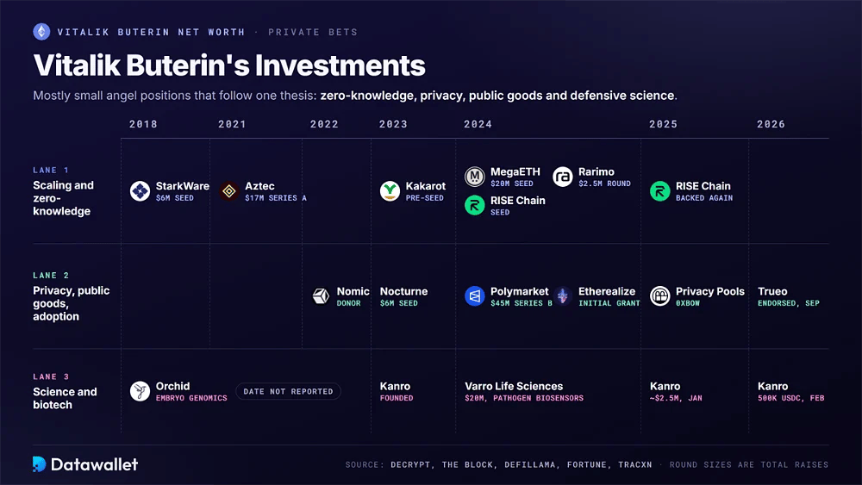The image size is (862, 485).
Task: Click the Orchid hummingbird logo icon
Action: click(140, 391)
